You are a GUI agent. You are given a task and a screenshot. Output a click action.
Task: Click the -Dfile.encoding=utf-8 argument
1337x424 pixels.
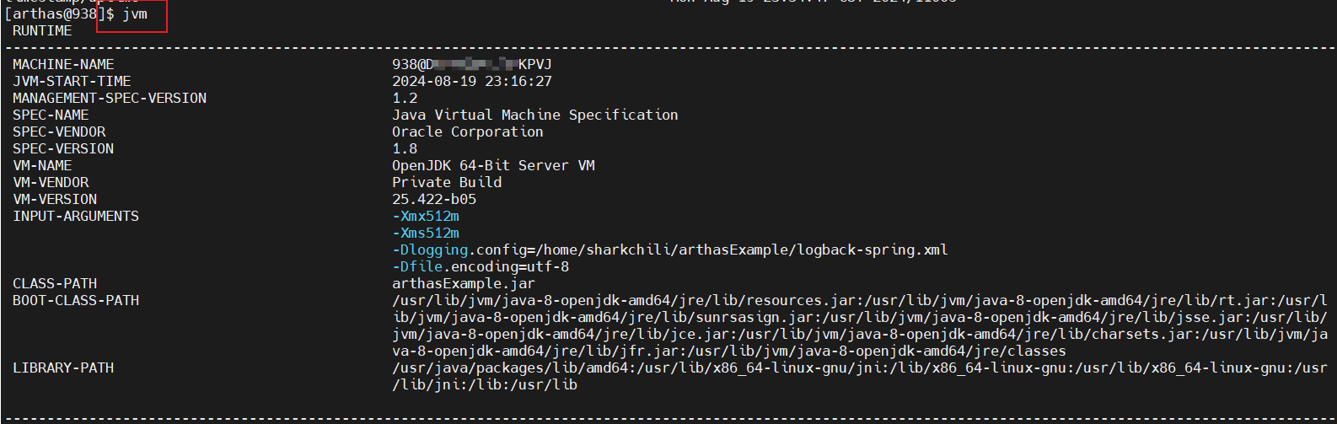coord(481,267)
